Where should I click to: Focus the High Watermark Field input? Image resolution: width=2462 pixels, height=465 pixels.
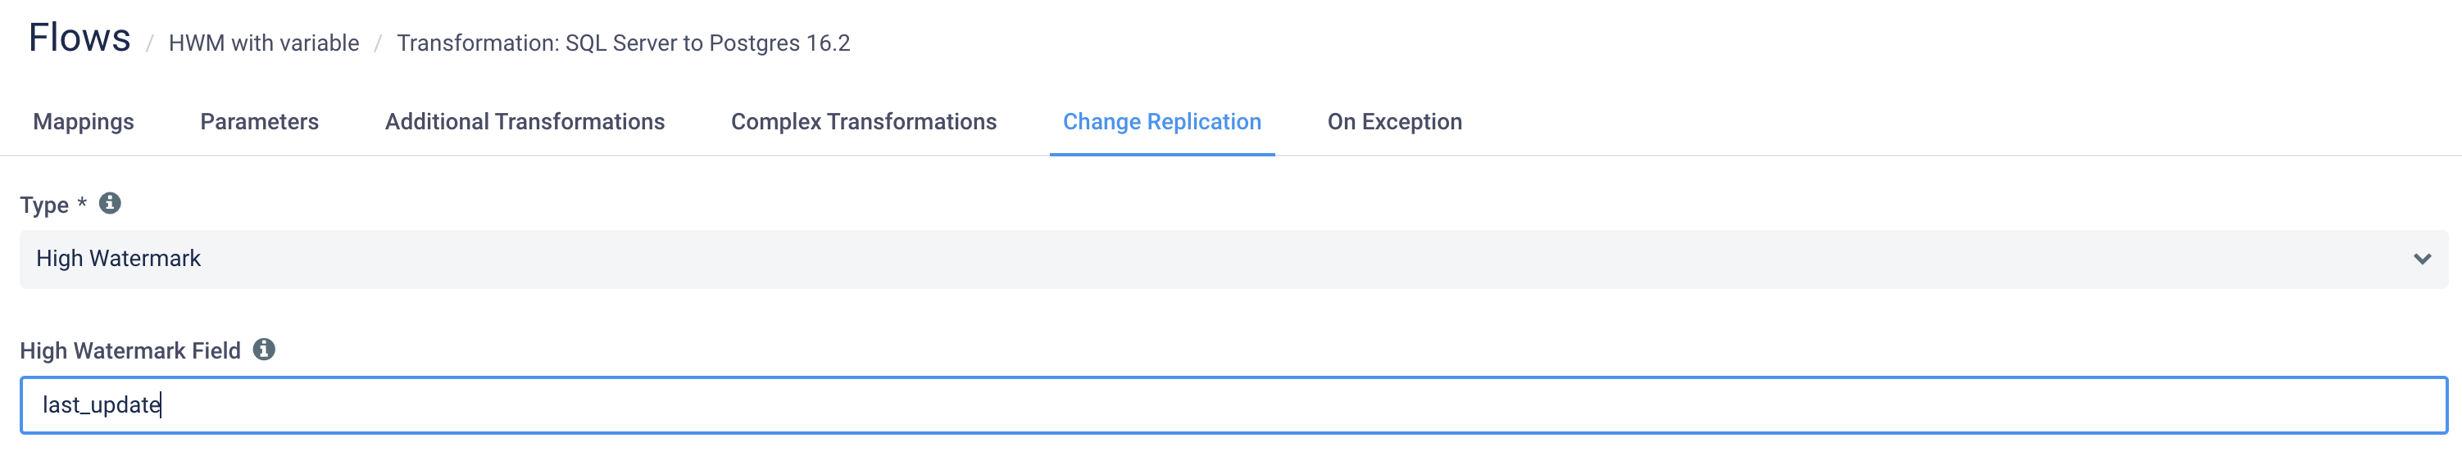[x=1233, y=405]
